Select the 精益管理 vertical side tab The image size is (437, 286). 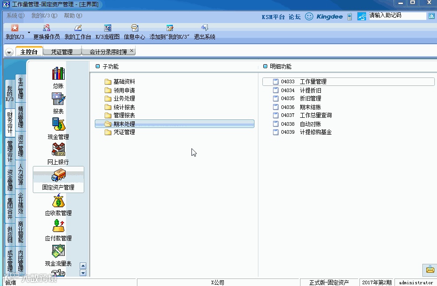[21, 117]
